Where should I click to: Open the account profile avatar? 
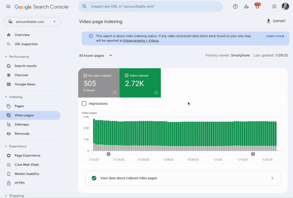pyautogui.click(x=285, y=6)
